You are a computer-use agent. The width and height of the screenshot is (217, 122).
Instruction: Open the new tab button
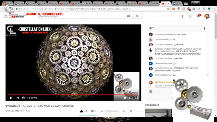[x=186, y=4]
